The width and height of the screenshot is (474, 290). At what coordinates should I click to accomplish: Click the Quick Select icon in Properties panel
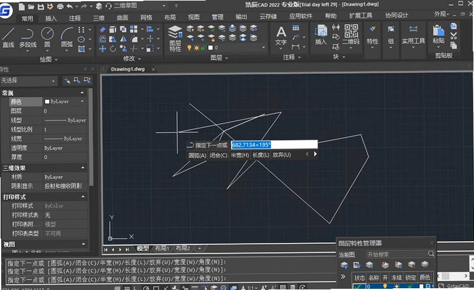click(87, 80)
